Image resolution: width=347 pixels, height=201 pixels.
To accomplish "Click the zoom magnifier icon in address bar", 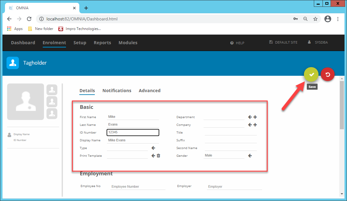I will [x=305, y=19].
